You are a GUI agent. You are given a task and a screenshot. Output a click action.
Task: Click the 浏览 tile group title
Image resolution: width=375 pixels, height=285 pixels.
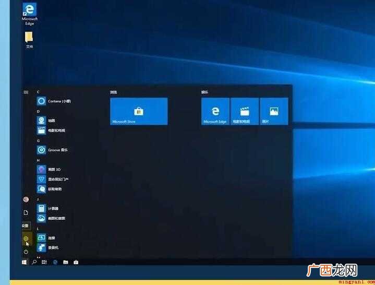pyautogui.click(x=114, y=92)
